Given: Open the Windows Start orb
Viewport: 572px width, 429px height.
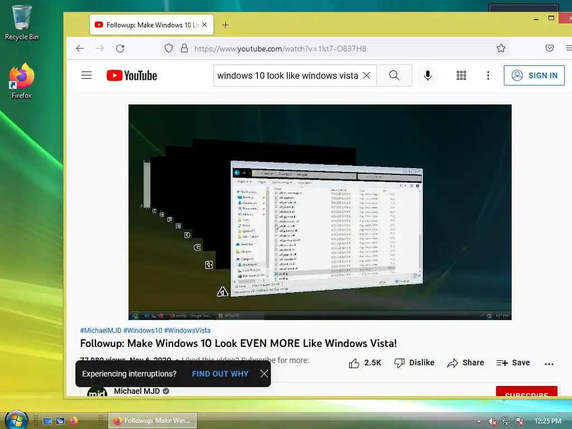Looking at the screenshot, I should pyautogui.click(x=16, y=420).
